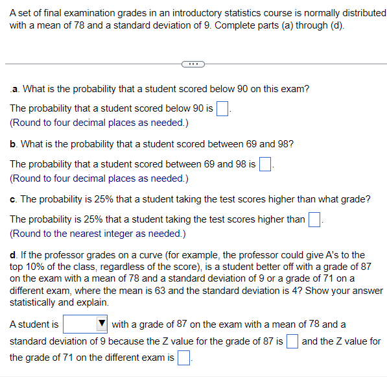Click the rounding hint under part a
Viewport: 387px width, 377px height.
click(x=99, y=123)
